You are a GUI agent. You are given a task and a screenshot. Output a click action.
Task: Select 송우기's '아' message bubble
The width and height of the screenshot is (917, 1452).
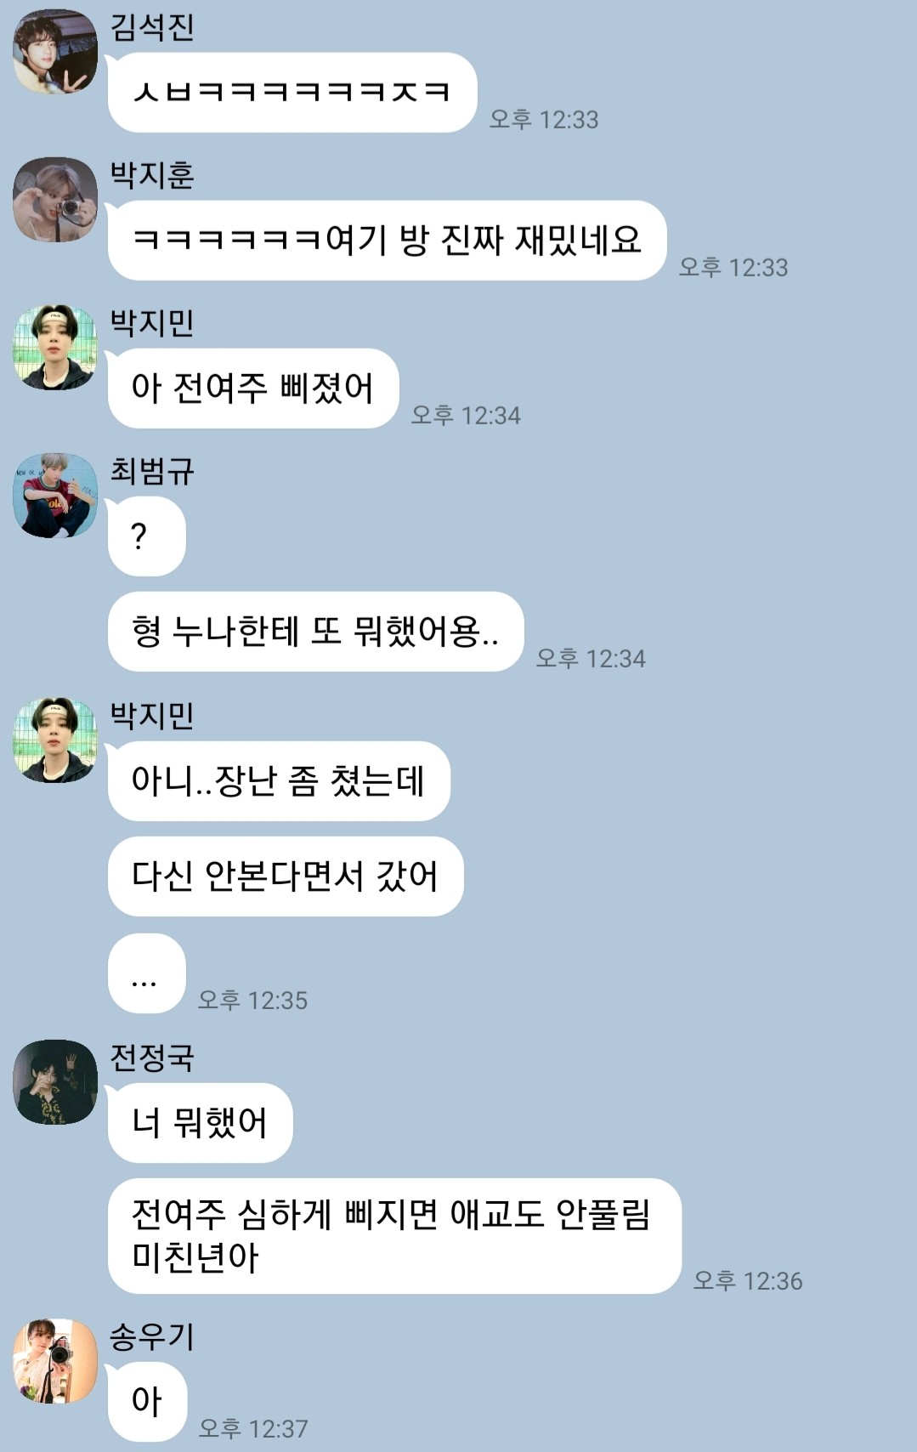click(147, 1401)
